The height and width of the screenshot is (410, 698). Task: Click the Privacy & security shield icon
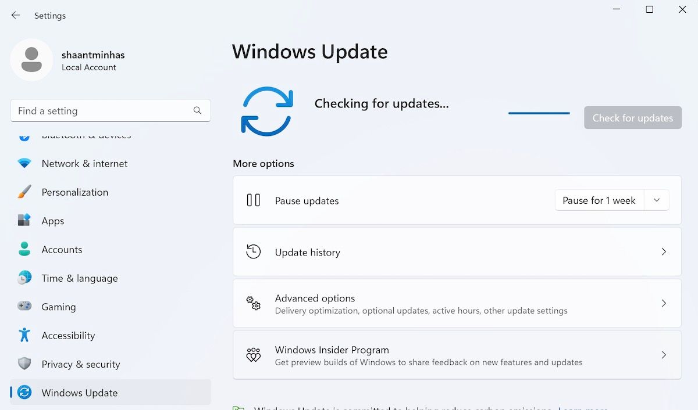[24, 364]
